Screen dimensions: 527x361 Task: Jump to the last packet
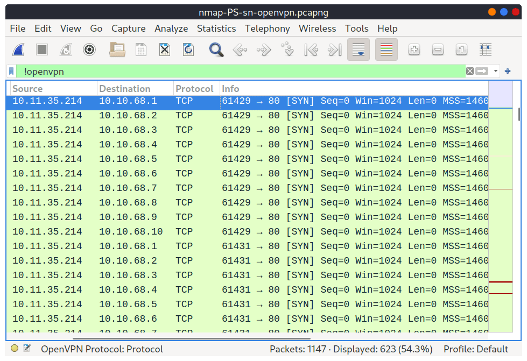[x=335, y=49]
